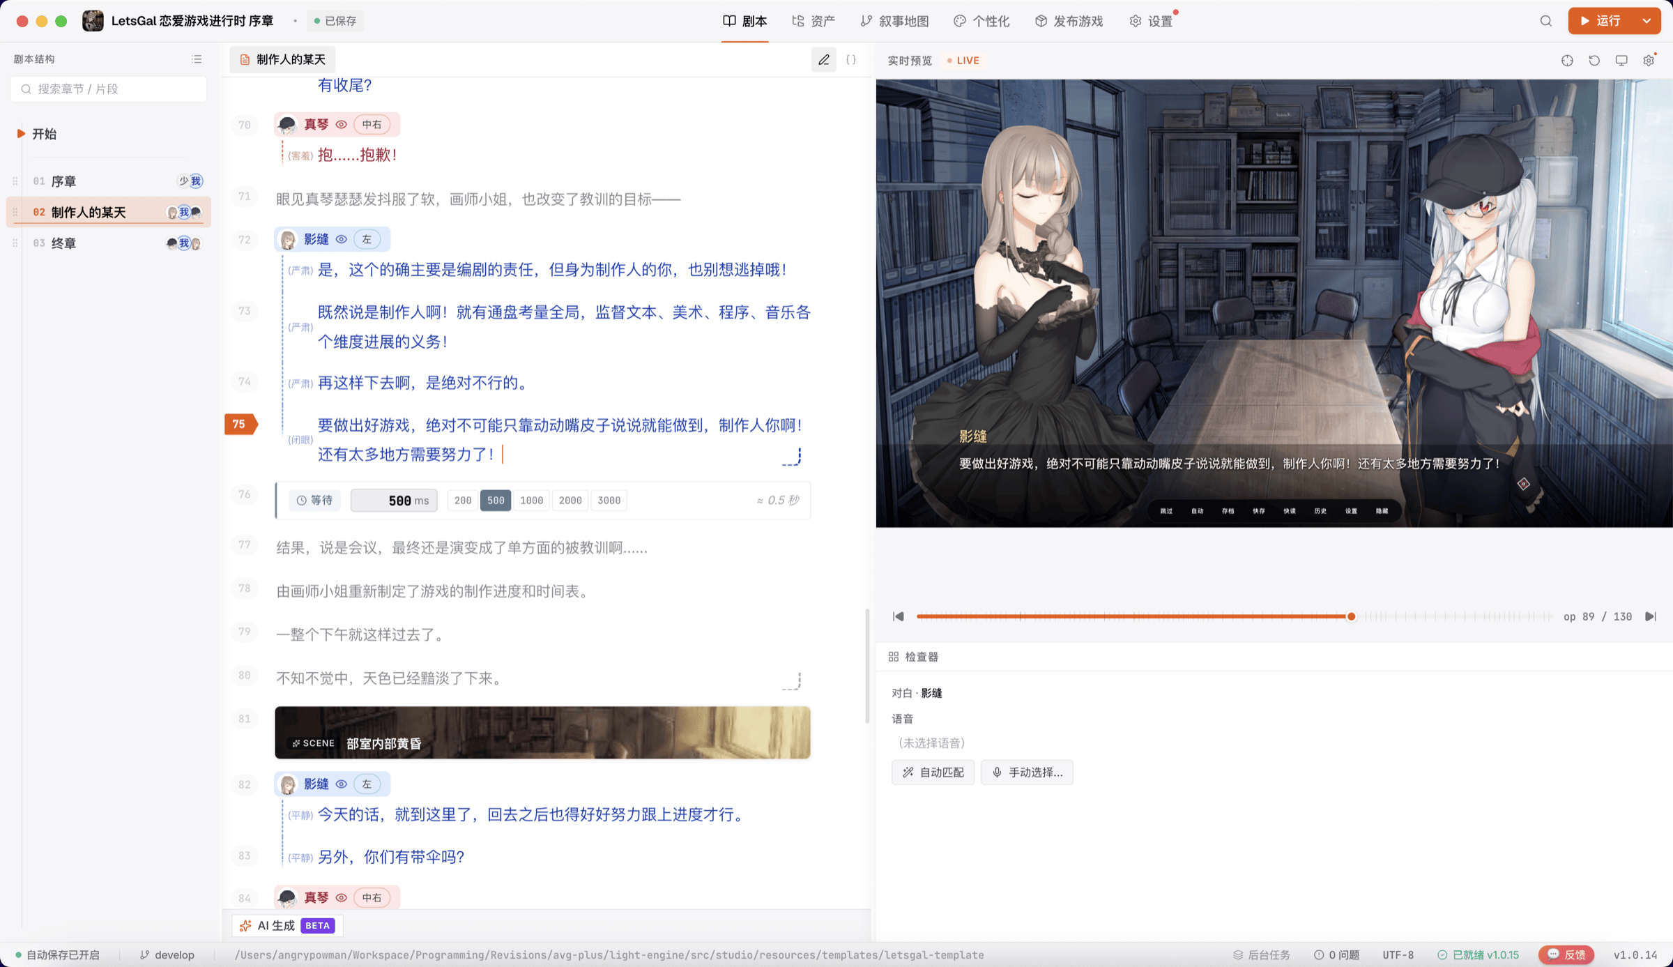Select the 200 ms wait preset
This screenshot has height=967, width=1673.
(x=463, y=501)
